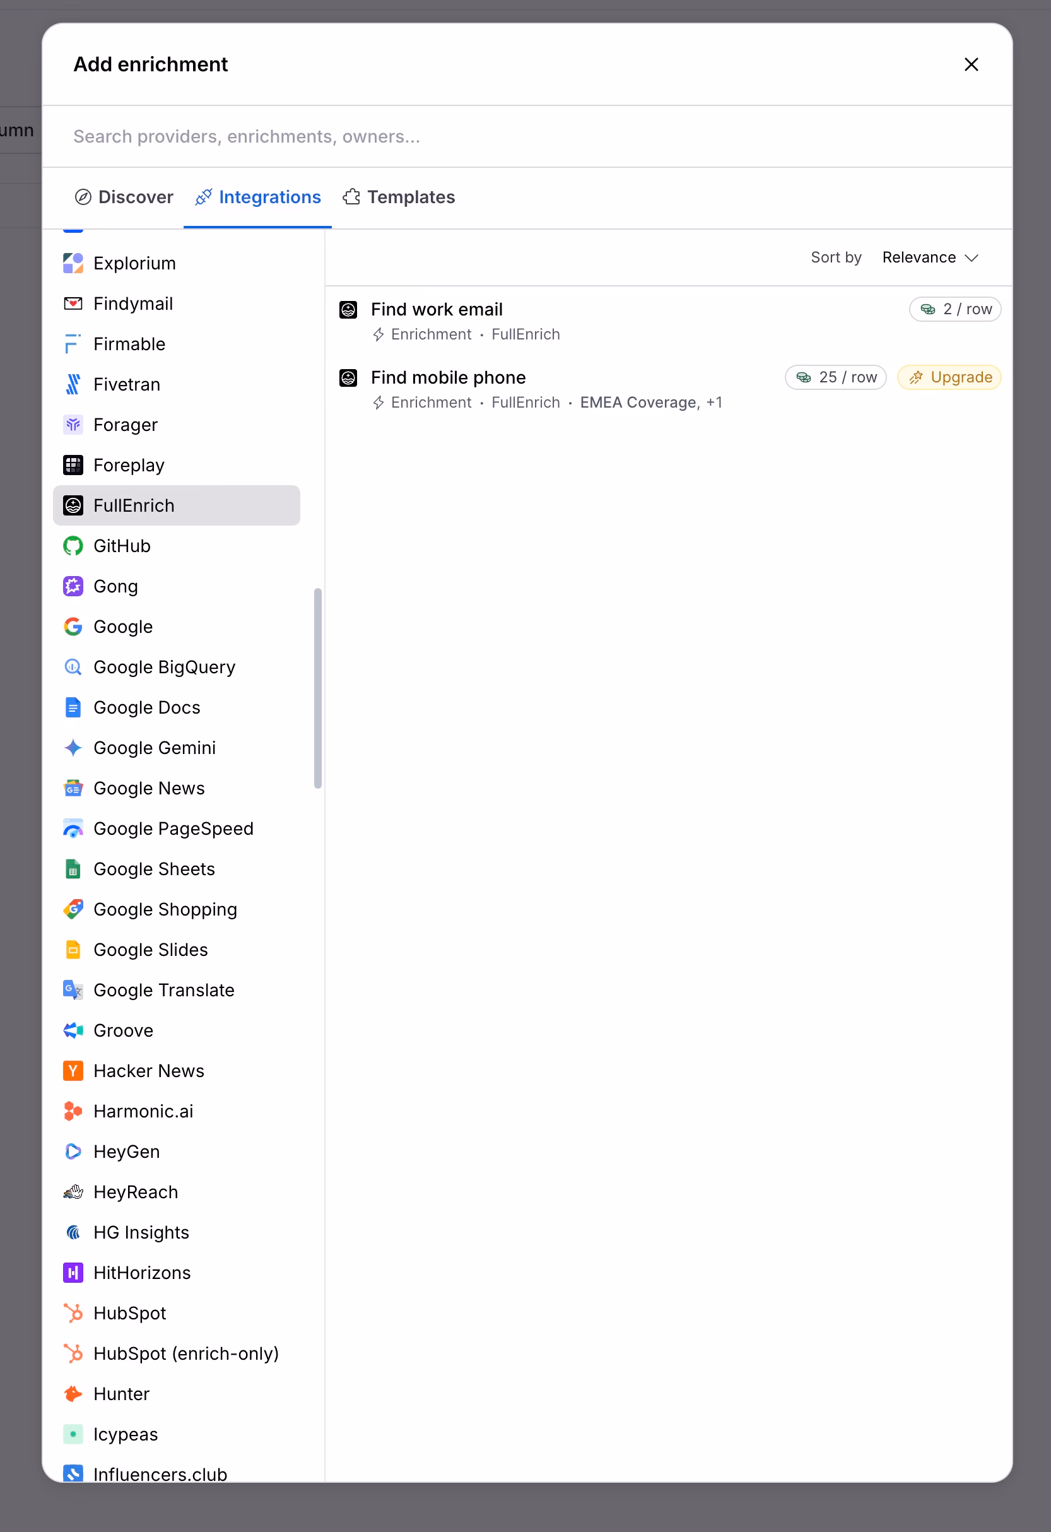Screen dimensions: 1051x1532
Task: Click the HitHorizons purple icon
Action: pos(73,1273)
